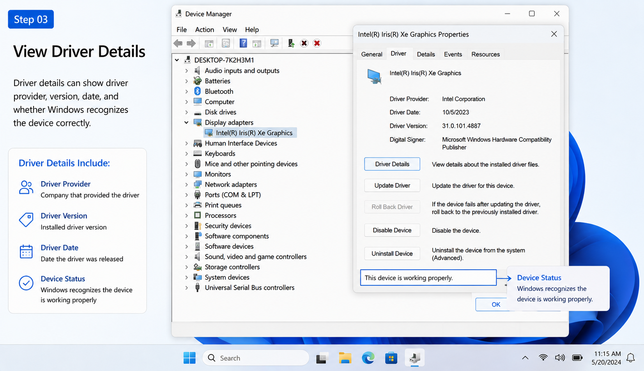The image size is (644, 371).
Task: Switch to the Details tab
Action: pos(426,54)
